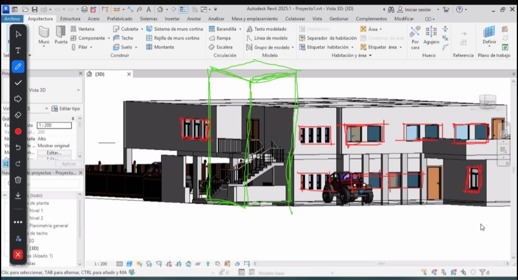This screenshot has width=518, height=280.
Task: Click the redo arrow in overlay toolbar
Action: [18, 164]
